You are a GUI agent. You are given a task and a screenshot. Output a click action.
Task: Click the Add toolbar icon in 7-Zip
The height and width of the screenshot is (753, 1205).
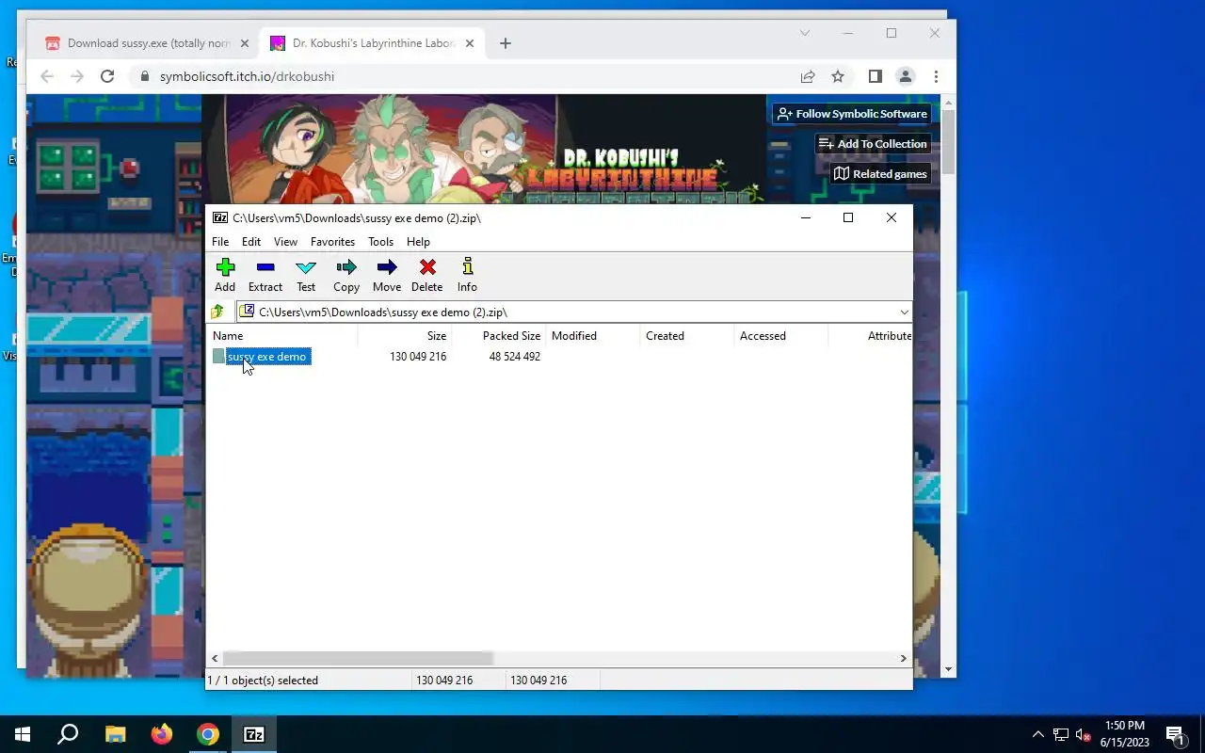pyautogui.click(x=225, y=275)
